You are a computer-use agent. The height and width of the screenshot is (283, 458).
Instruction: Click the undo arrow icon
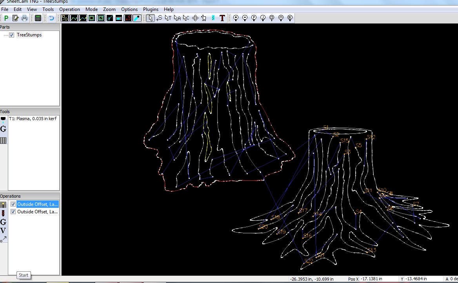(52, 18)
